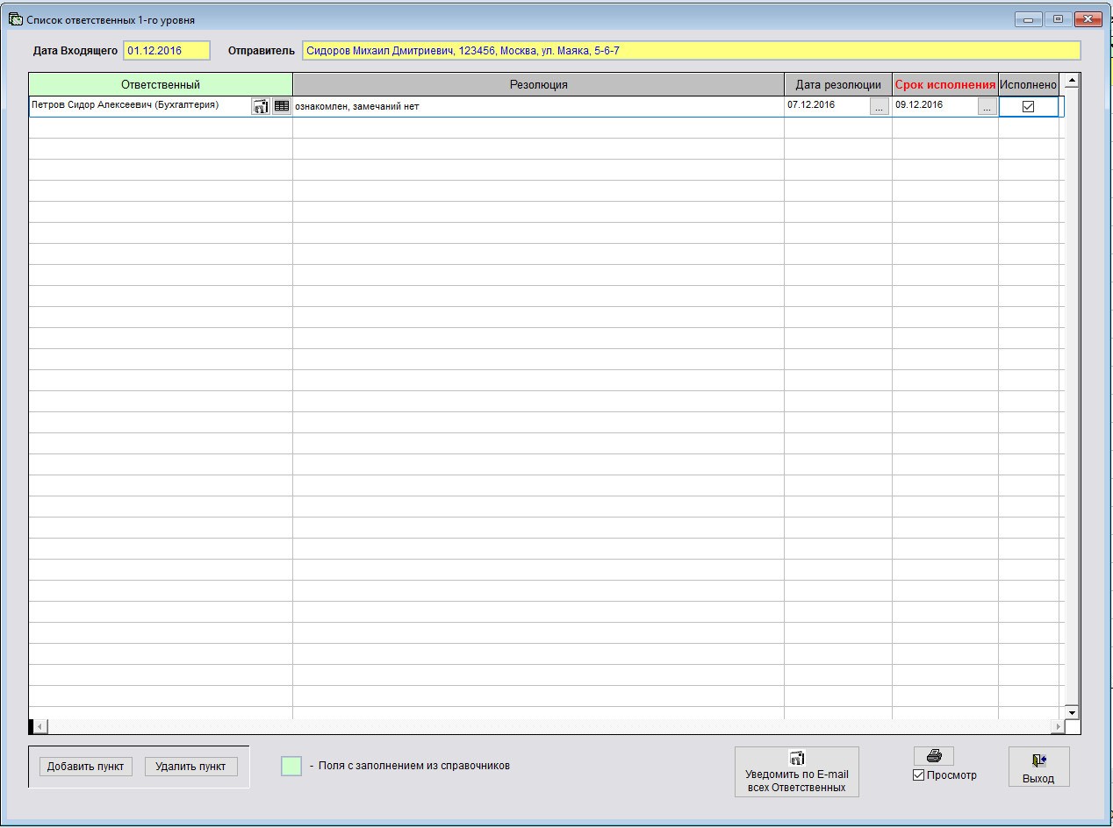Click Добавить пункт button
Screen dimensions: 1113x828
point(85,767)
